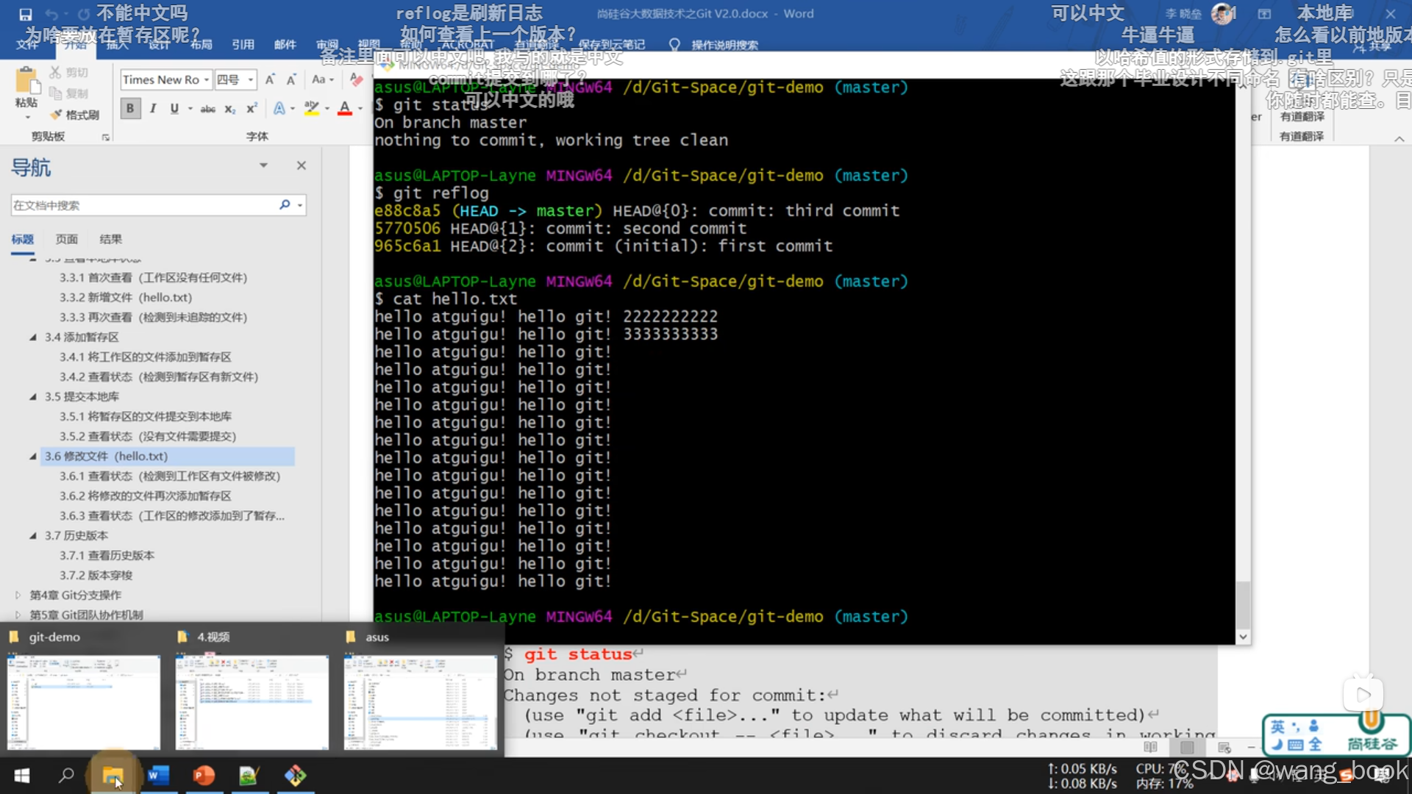1412x794 pixels.
Task: Open clipboard pane dialog launcher
Action: (105, 137)
